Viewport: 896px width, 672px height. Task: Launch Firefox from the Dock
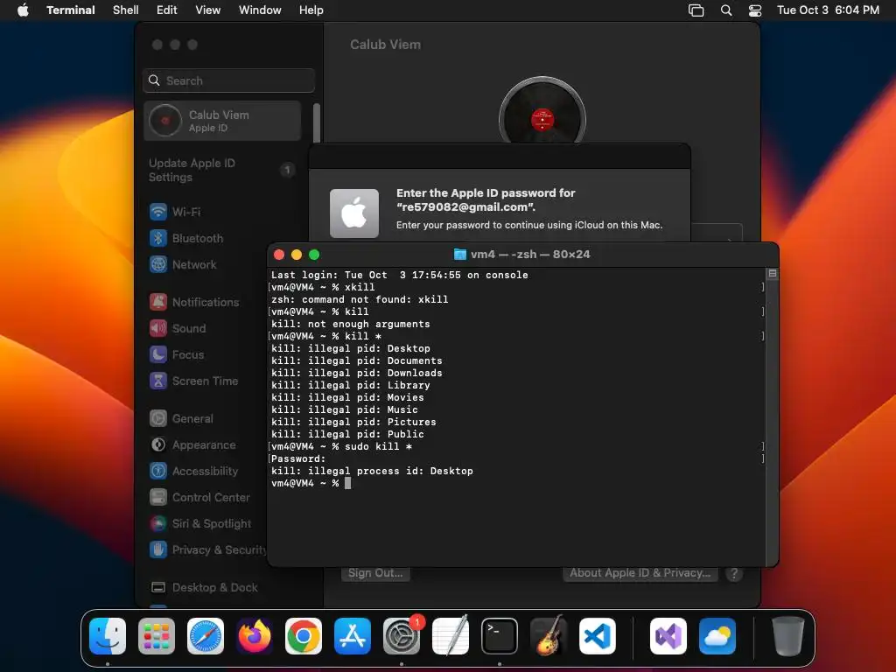point(255,636)
